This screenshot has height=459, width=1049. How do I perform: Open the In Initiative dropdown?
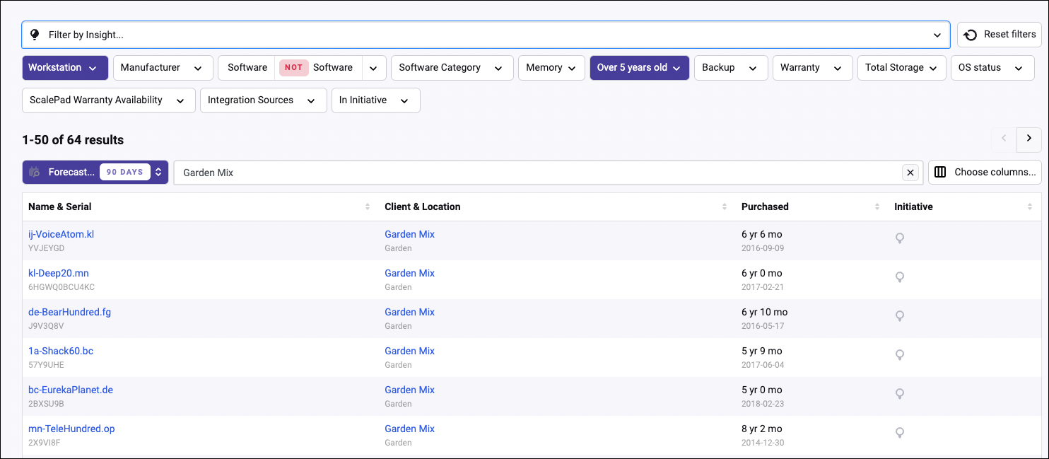(x=376, y=100)
